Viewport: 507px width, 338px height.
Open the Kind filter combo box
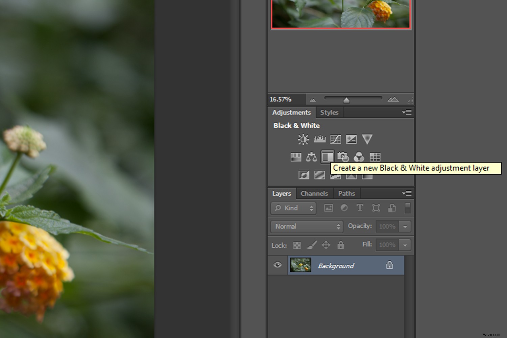[293, 208]
